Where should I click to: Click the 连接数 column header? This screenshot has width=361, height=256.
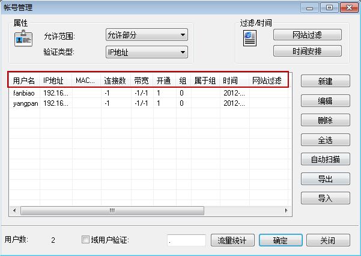116,81
